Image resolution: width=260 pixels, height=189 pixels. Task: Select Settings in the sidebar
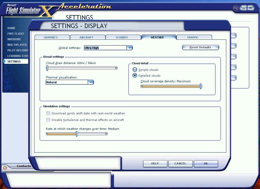click(x=16, y=61)
